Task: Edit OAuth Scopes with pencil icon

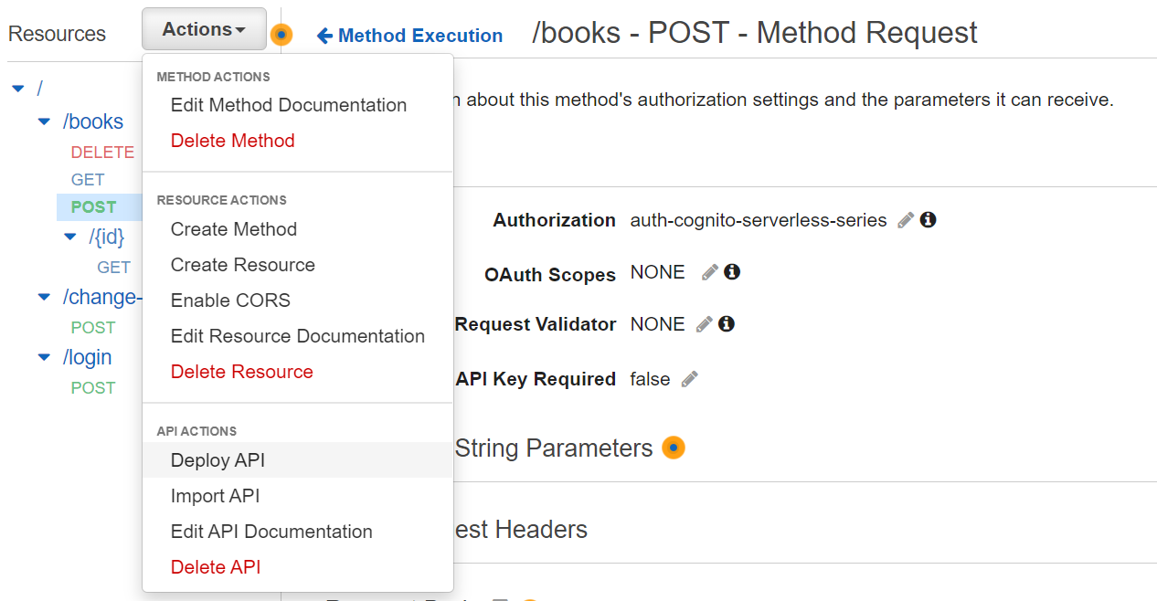Action: [x=709, y=272]
